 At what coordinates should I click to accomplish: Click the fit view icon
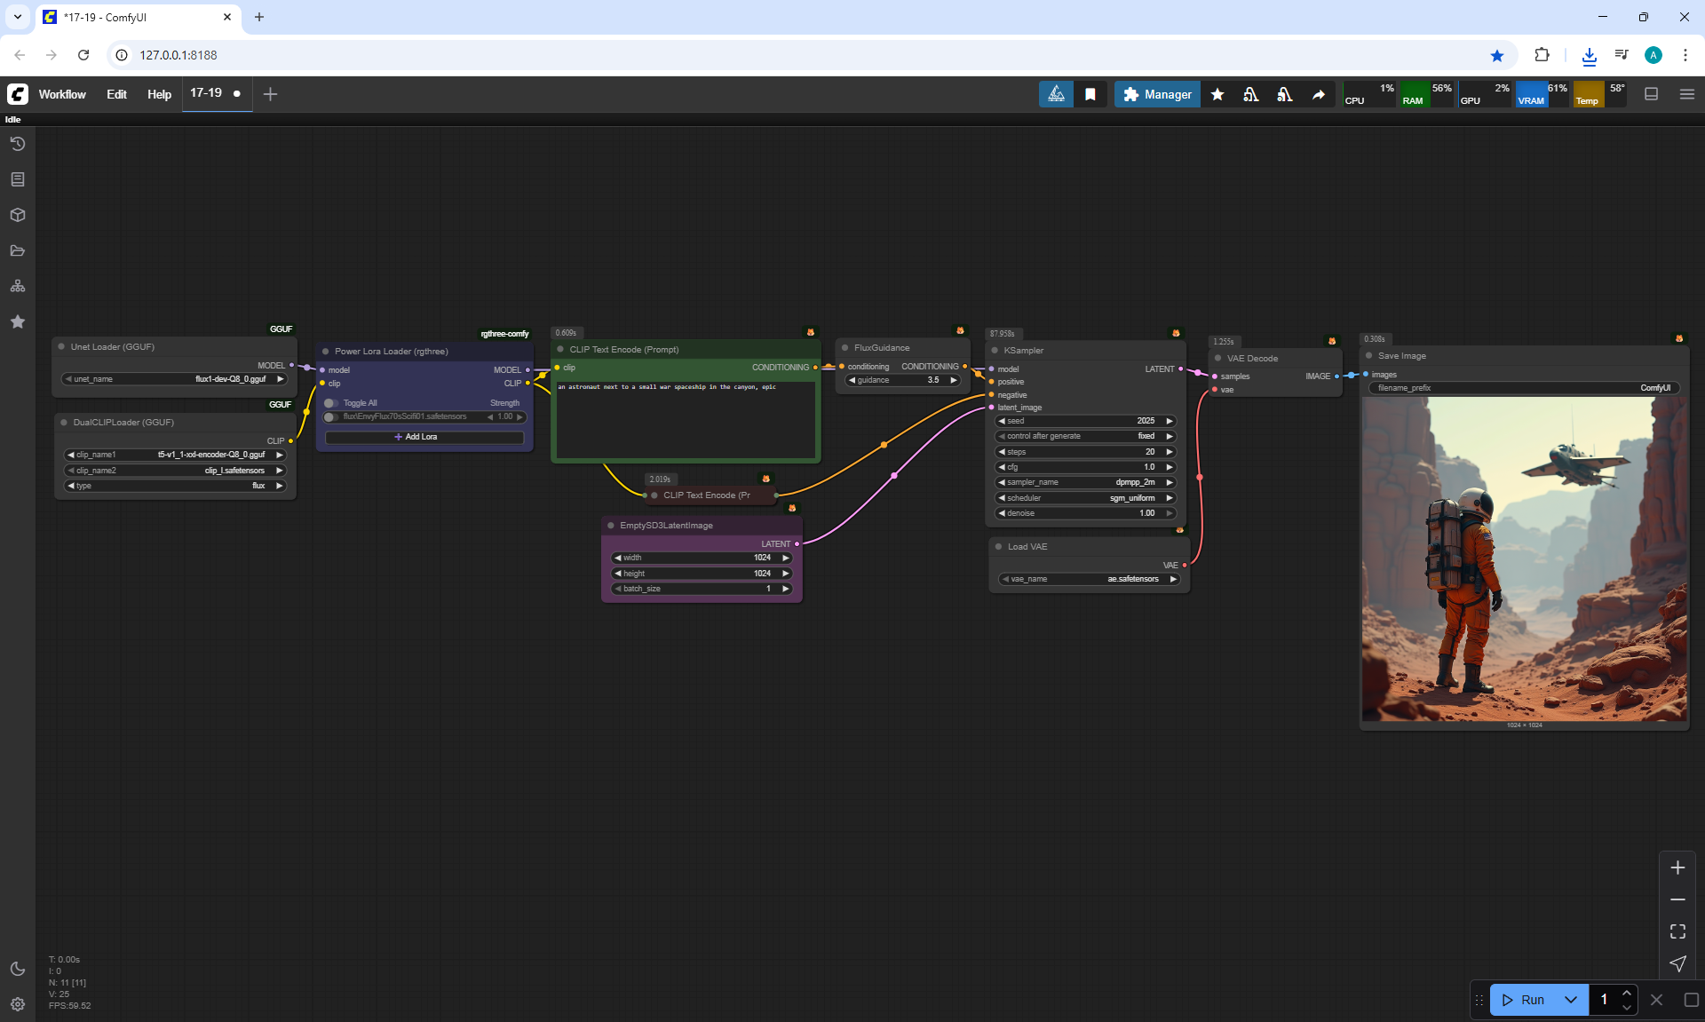(x=1677, y=931)
